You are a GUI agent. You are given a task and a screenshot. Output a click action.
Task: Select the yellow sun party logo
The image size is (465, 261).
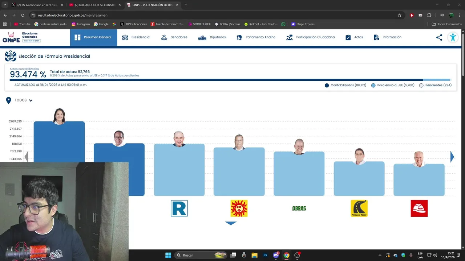(x=239, y=208)
